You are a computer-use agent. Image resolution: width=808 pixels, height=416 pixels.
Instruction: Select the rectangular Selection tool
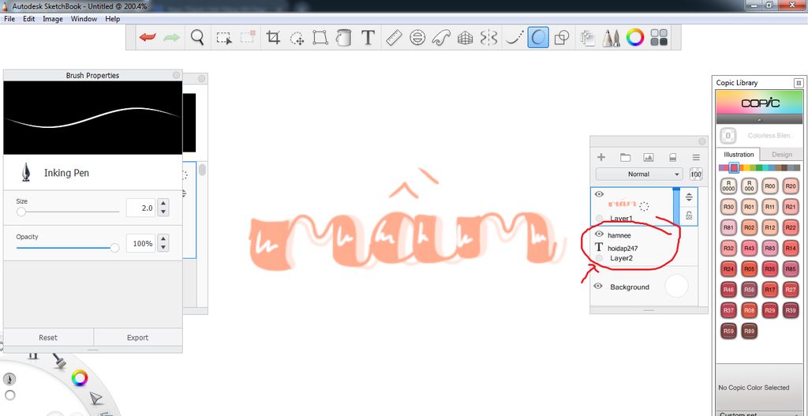coord(223,38)
